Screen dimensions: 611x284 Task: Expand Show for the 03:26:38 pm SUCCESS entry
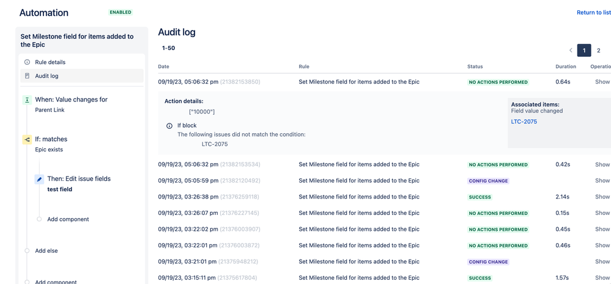click(x=602, y=197)
